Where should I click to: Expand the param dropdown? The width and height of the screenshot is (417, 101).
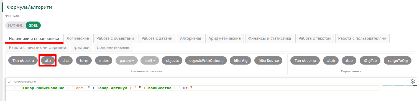click(x=127, y=60)
